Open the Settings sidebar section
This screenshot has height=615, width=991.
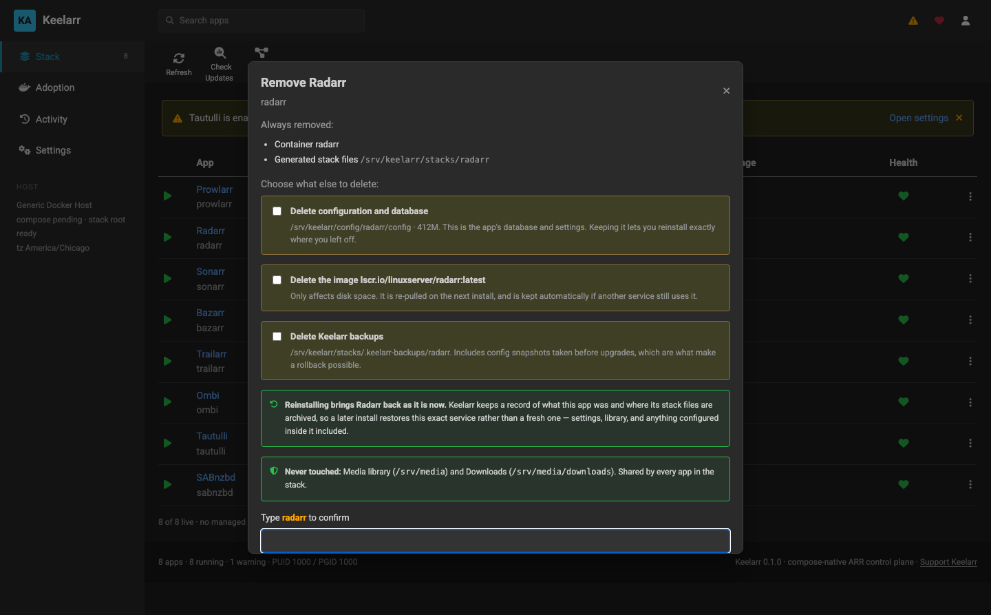(72, 150)
